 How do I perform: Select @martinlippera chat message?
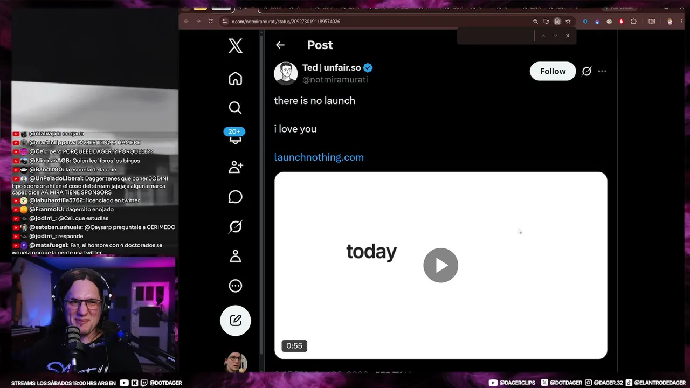(77, 143)
